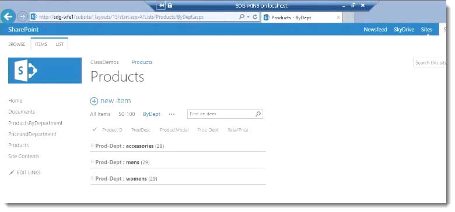Click the ClassDemos breadcrumb link

pos(104,62)
